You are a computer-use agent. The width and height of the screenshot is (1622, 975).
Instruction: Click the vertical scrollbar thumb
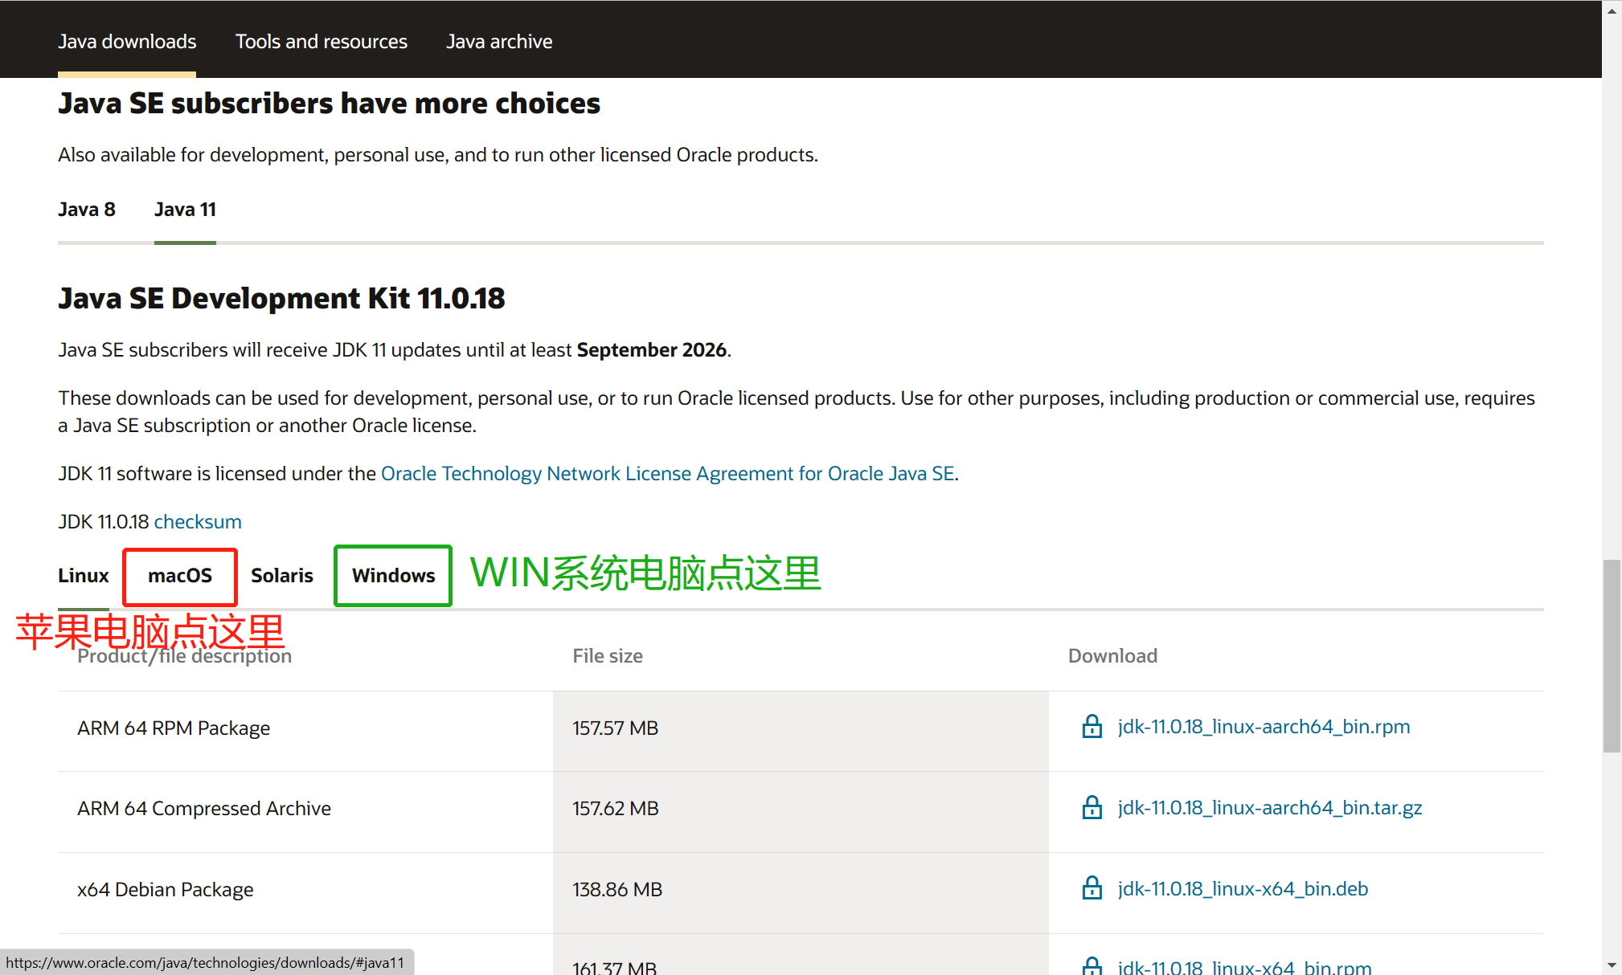[x=1612, y=655]
